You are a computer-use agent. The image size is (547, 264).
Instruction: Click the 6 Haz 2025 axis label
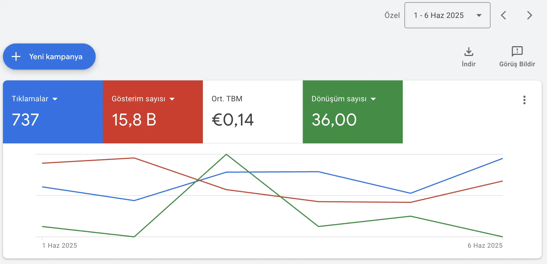485,246
